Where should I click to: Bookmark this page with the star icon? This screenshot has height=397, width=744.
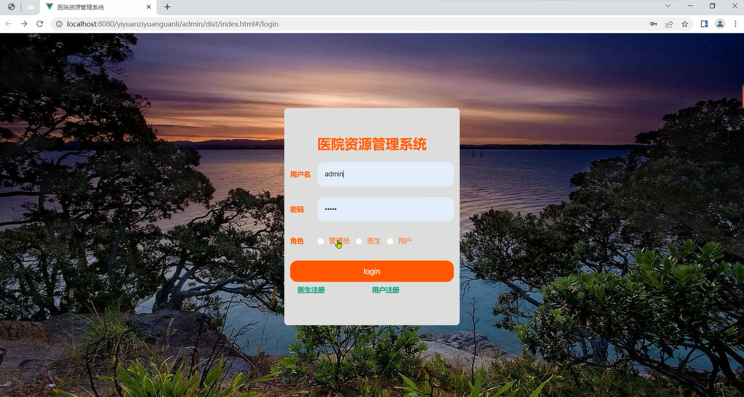[685, 24]
